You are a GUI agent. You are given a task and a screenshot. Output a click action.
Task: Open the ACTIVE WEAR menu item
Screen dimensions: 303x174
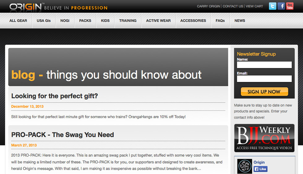click(x=158, y=21)
